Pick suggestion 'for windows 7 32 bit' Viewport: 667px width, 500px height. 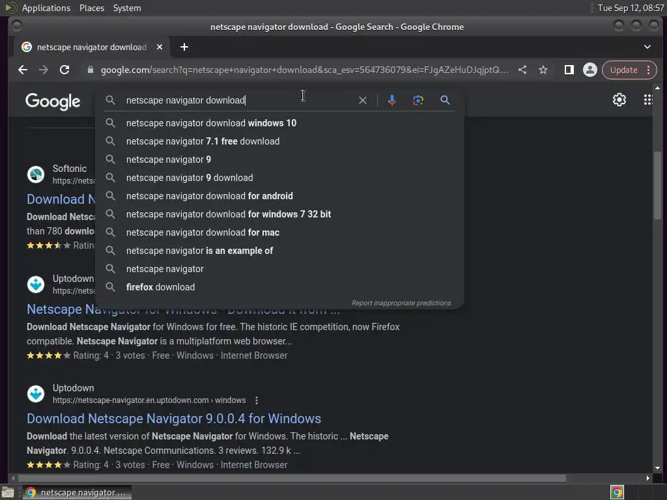point(280,214)
